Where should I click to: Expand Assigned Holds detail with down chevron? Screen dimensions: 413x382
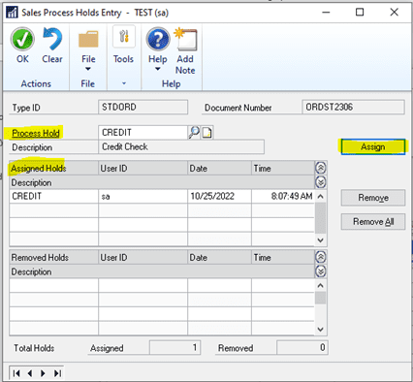(320, 182)
